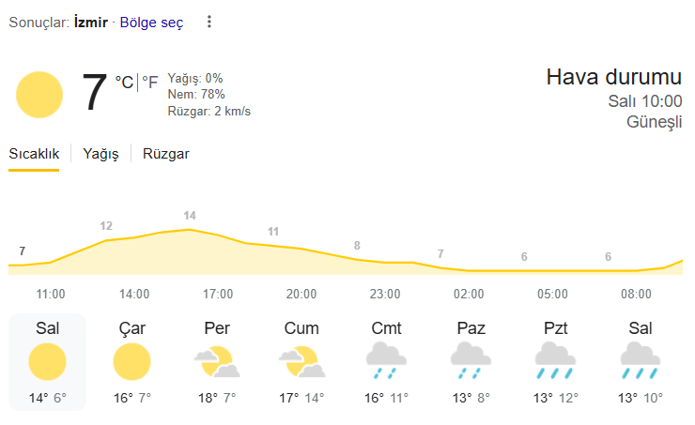Image resolution: width=695 pixels, height=425 pixels.
Task: Switch temperature unit to Celsius (°C)
Action: (124, 83)
